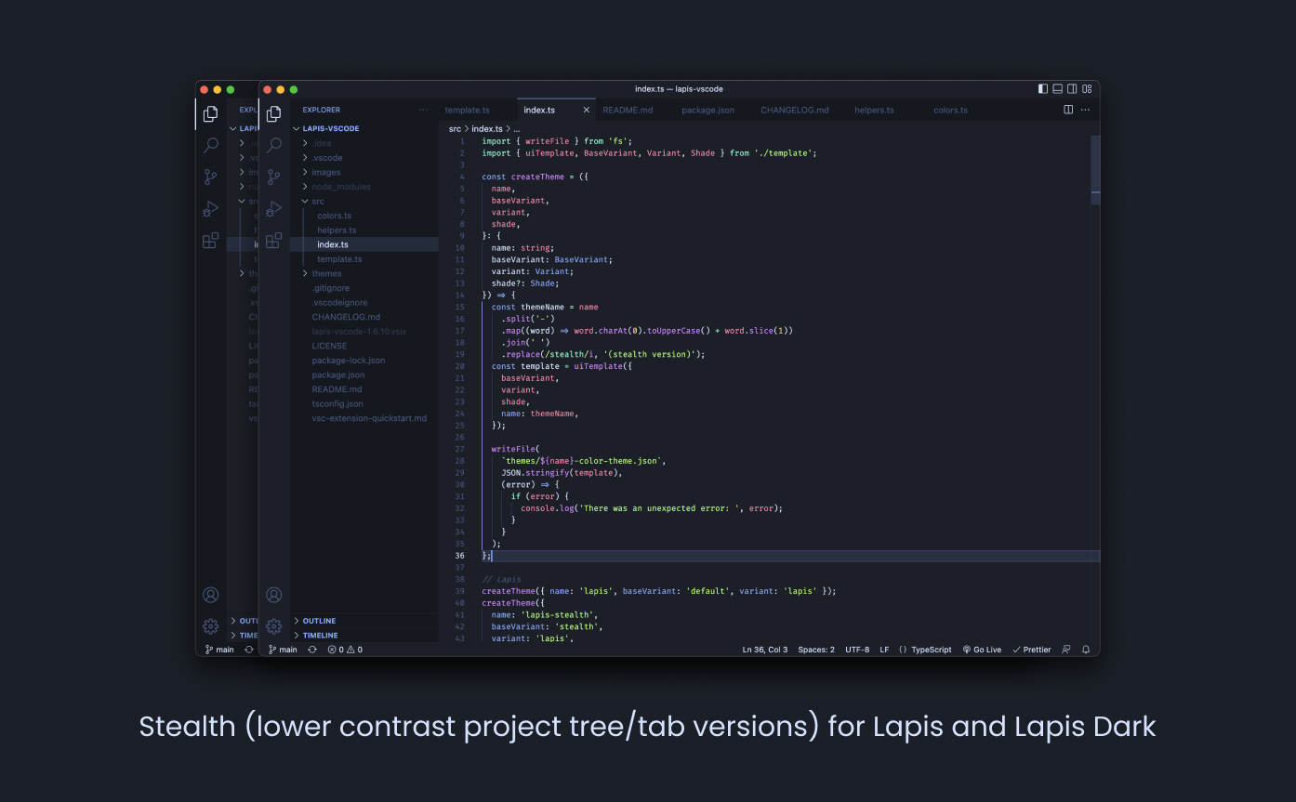Toggle Secondary Side Bar layout icon
Image resolution: width=1296 pixels, height=802 pixels.
pos(1072,89)
